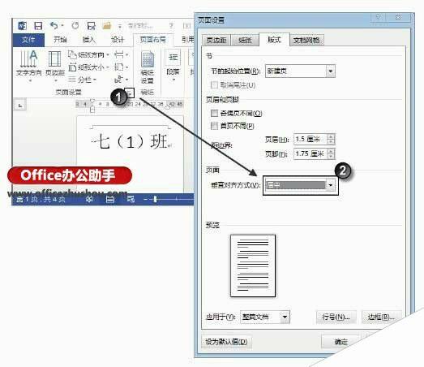This screenshot has height=367, width=424.
Task: Click the 页眉 1.5 厘米 input field
Action: [311, 139]
